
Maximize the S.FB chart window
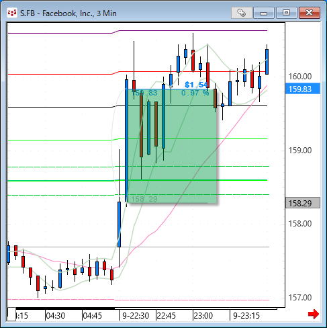click(287, 13)
